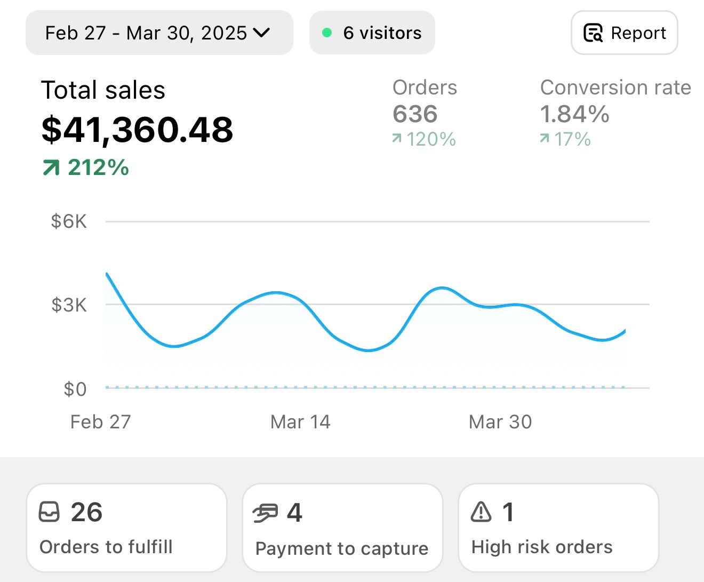Click the chevron beside Mar 30, 2025
Image resolution: width=704 pixels, height=582 pixels.
262,33
